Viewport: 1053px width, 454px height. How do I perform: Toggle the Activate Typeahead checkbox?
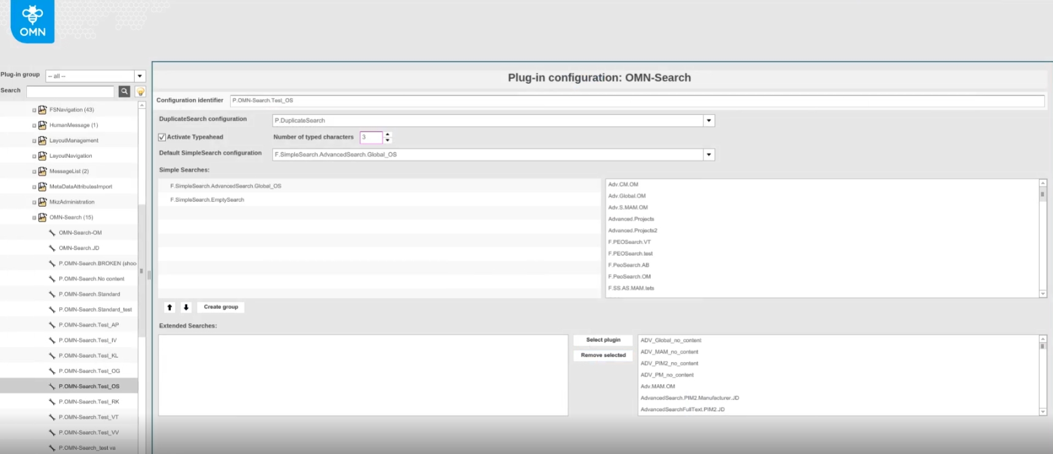tap(162, 137)
